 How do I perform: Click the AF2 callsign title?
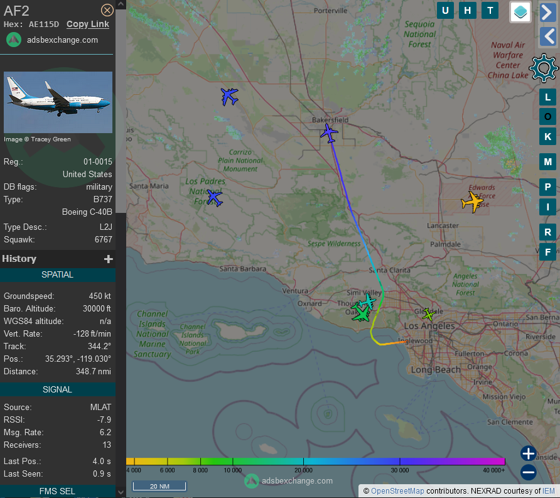pyautogui.click(x=16, y=11)
